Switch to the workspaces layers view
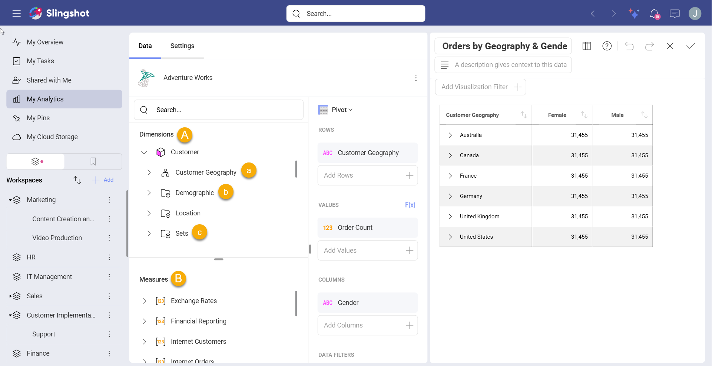Viewport: 712px width, 366px height. pos(36,162)
